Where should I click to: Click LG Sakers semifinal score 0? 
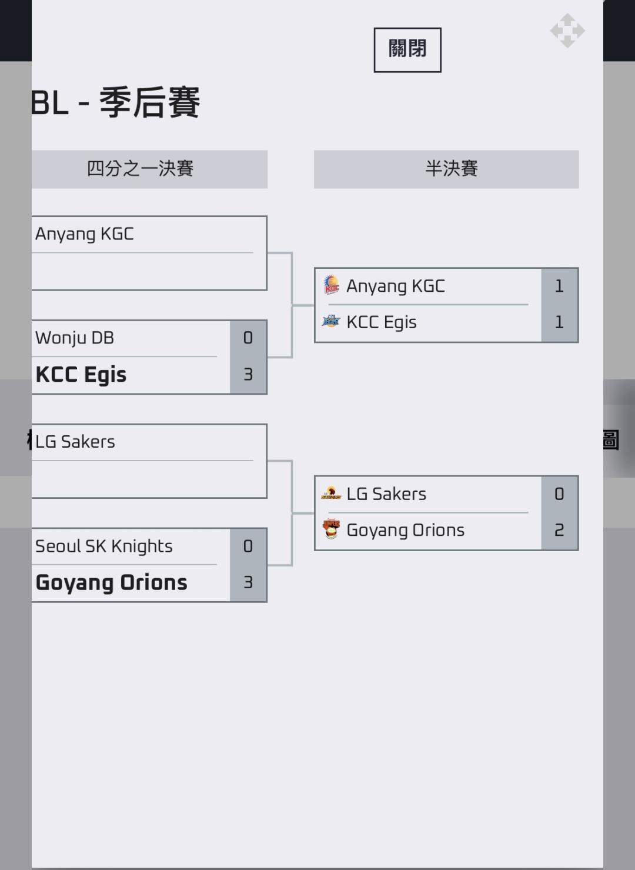click(559, 494)
